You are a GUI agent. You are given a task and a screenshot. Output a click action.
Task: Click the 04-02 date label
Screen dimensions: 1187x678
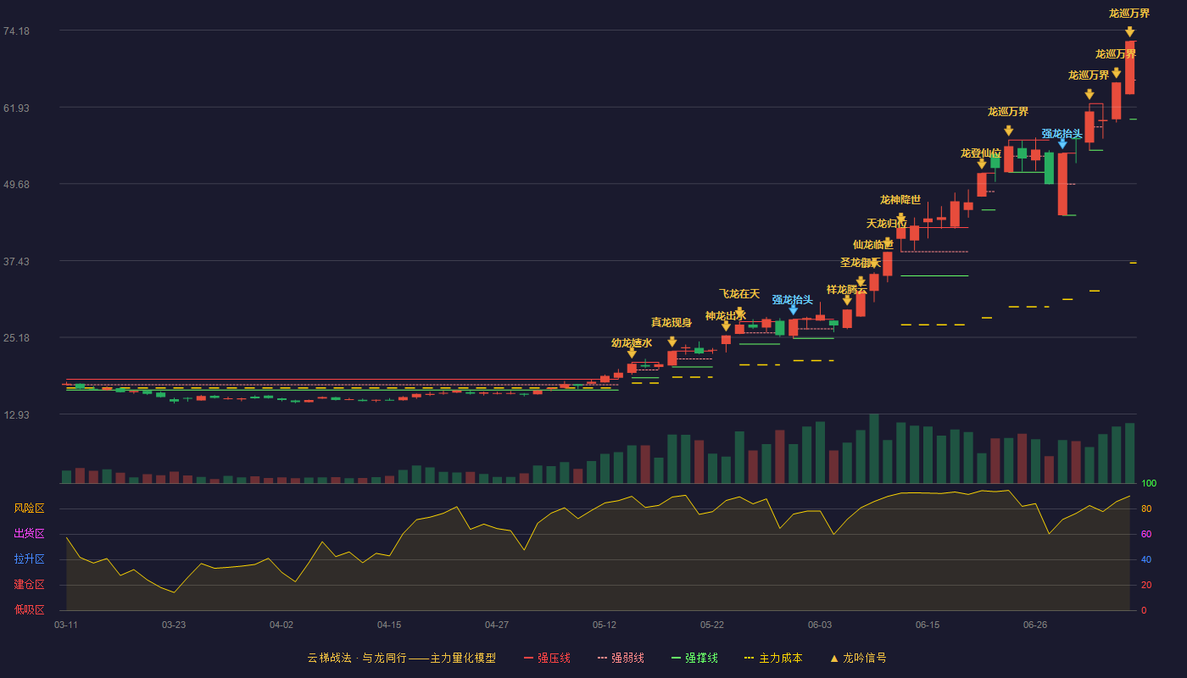click(x=281, y=625)
